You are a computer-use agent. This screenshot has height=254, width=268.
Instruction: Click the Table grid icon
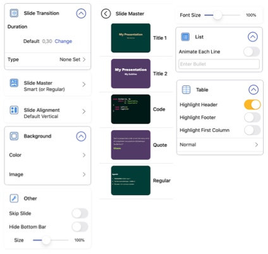(x=186, y=90)
